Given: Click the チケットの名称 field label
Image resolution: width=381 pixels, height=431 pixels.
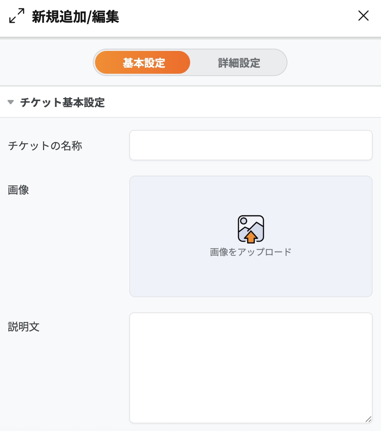Looking at the screenshot, I should coord(45,146).
